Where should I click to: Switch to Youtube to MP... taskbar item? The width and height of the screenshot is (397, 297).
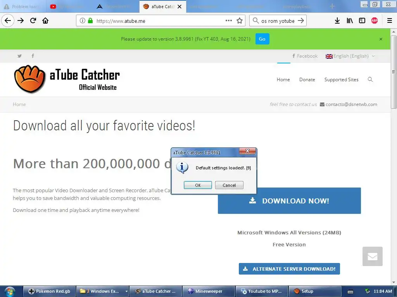click(262, 292)
